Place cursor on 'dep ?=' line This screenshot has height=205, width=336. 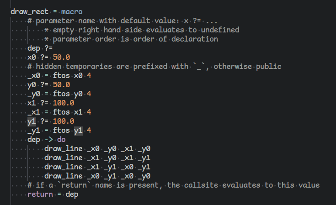tap(40, 48)
